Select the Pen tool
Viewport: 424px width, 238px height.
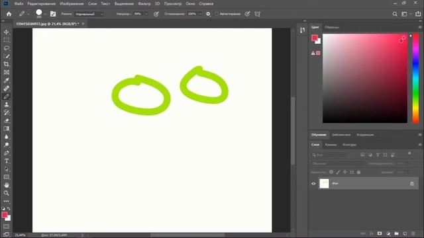7,153
